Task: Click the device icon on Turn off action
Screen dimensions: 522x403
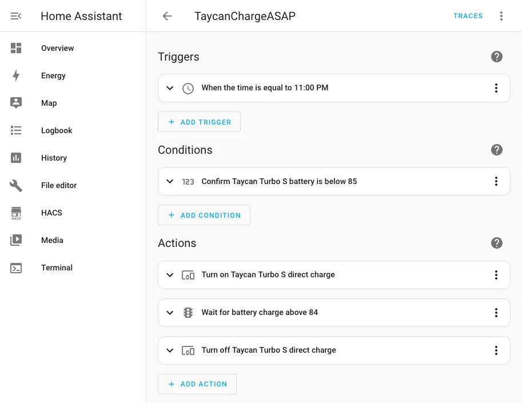Action: pos(188,350)
